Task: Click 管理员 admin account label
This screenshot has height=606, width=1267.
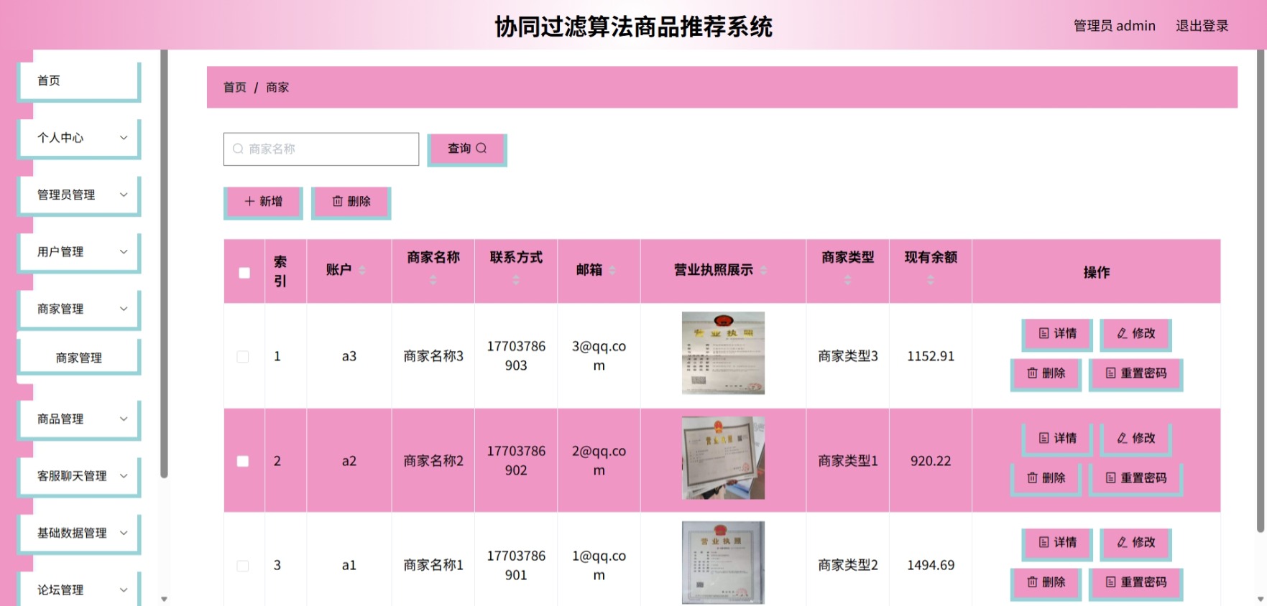Action: 1114,26
